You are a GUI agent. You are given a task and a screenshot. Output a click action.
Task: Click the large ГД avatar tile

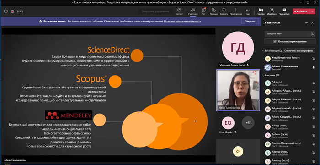238,47
